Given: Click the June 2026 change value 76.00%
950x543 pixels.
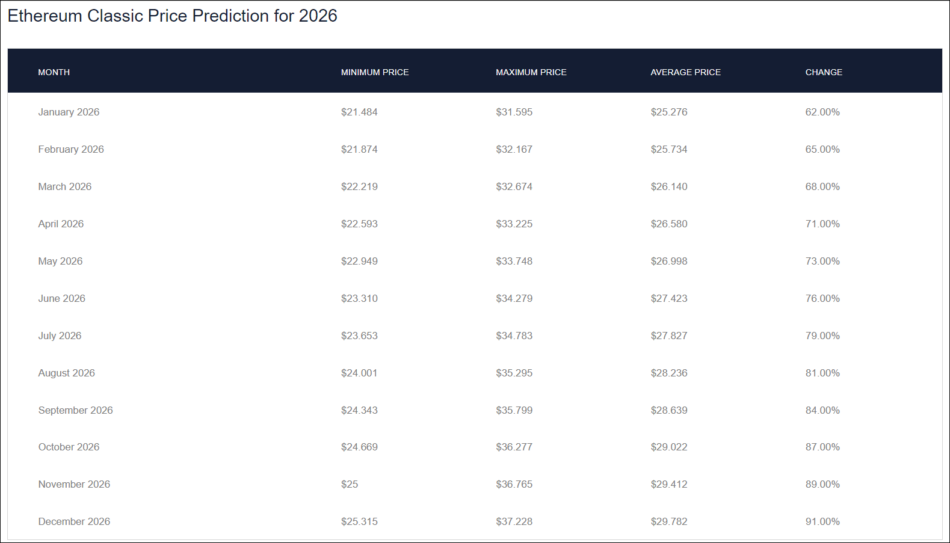Looking at the screenshot, I should pos(822,298).
